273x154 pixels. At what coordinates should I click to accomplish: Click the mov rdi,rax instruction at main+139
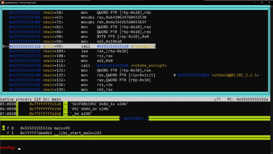point(97,90)
